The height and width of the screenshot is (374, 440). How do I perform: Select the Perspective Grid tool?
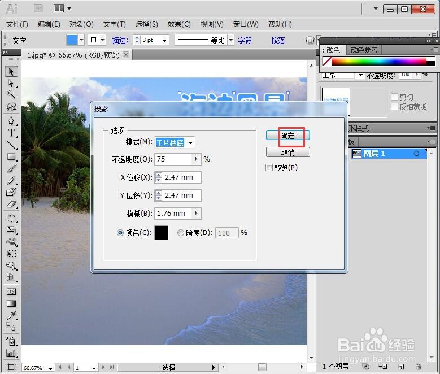click(11, 277)
